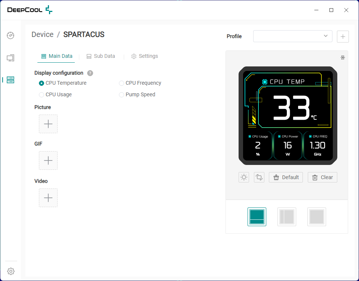Select the device list icon in sidebar

click(x=10, y=80)
